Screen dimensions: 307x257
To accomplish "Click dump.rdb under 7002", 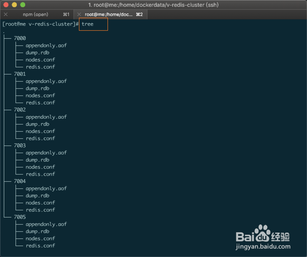I will (37, 124).
